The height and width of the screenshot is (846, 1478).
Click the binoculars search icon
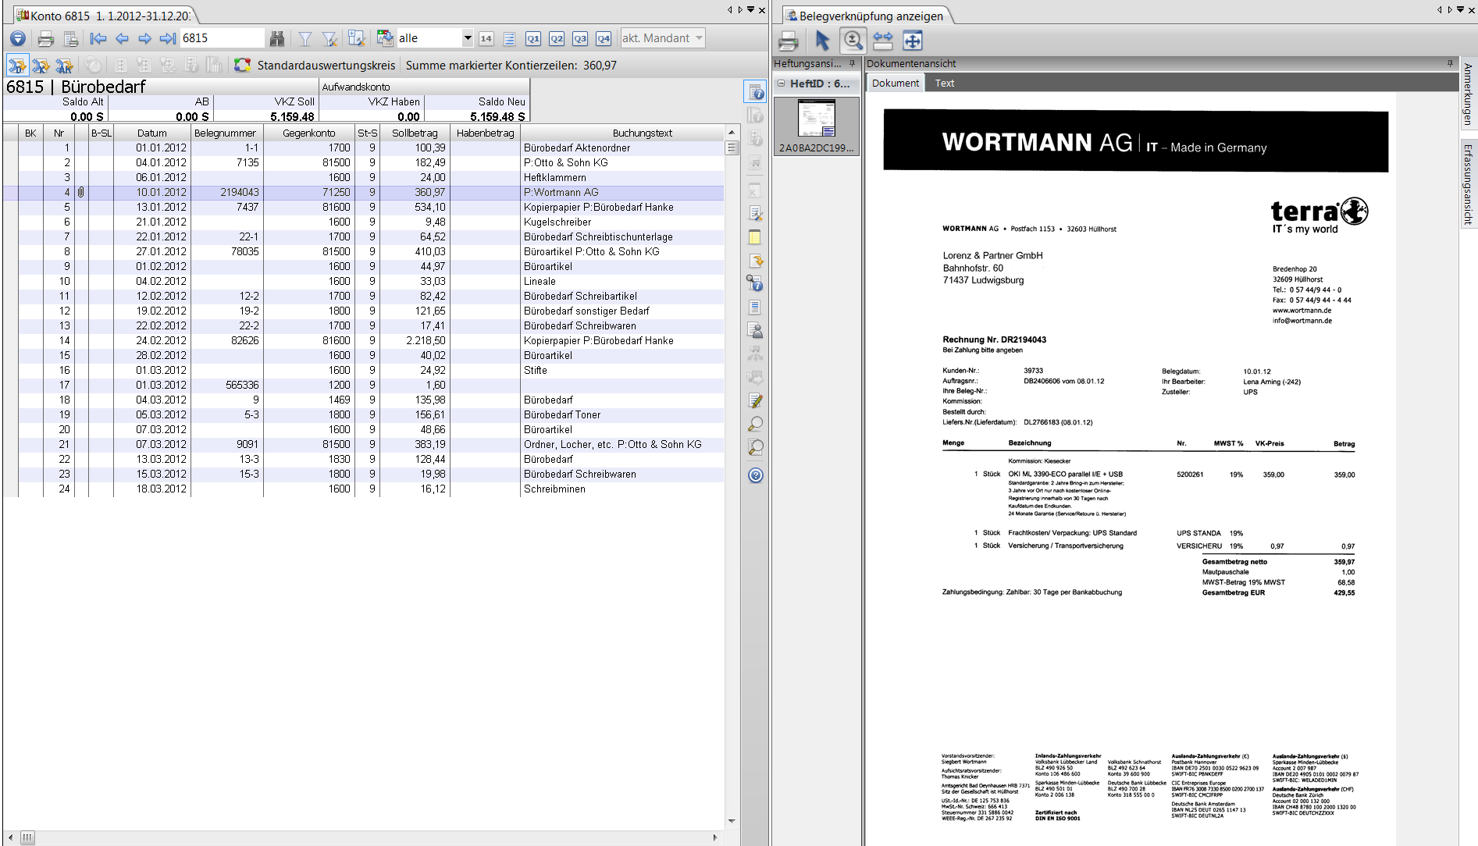(276, 38)
